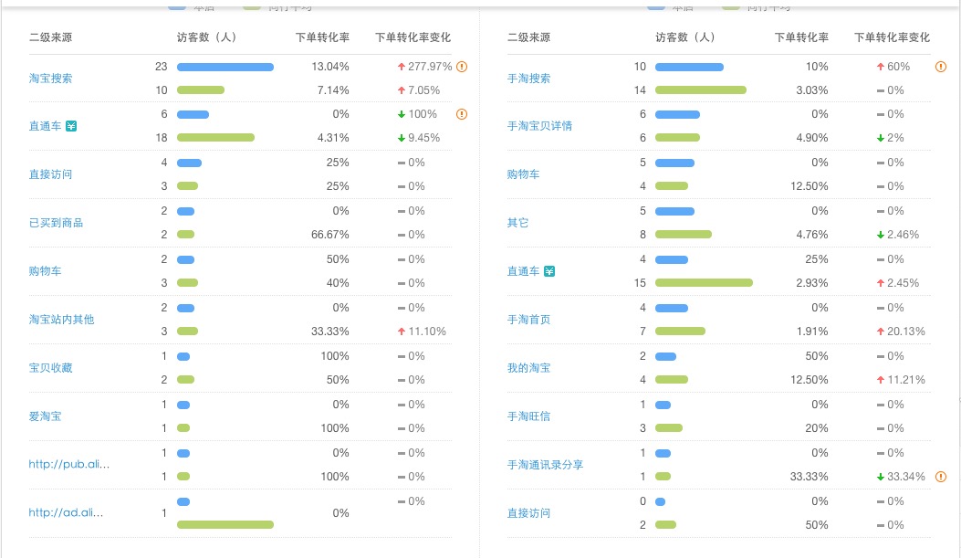
Task: Click the ¥ badge next to 直通车 in left table
Action: click(71, 126)
